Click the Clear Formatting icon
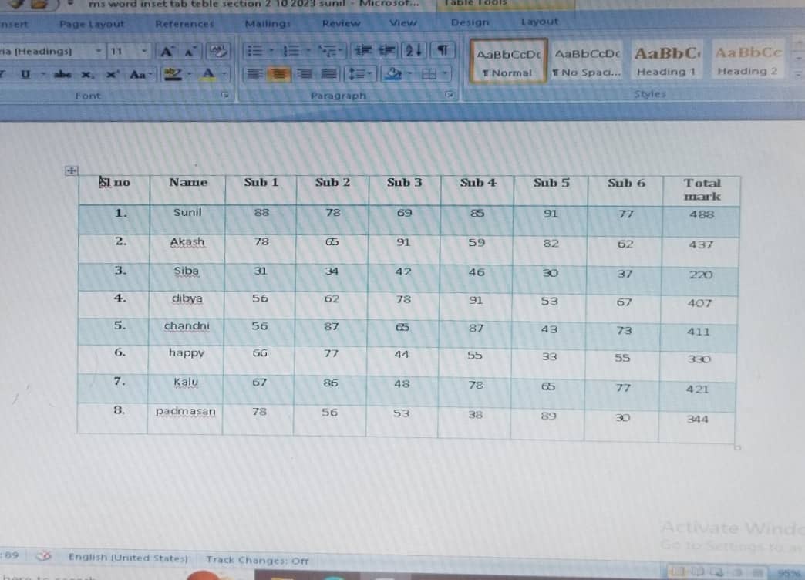This screenshot has height=580, width=805. (218, 52)
